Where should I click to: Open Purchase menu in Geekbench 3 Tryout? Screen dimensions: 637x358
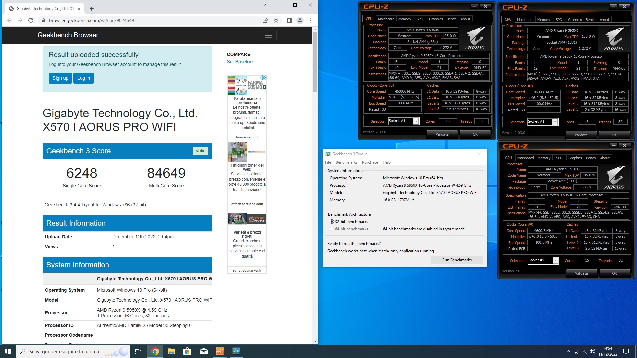pos(370,162)
